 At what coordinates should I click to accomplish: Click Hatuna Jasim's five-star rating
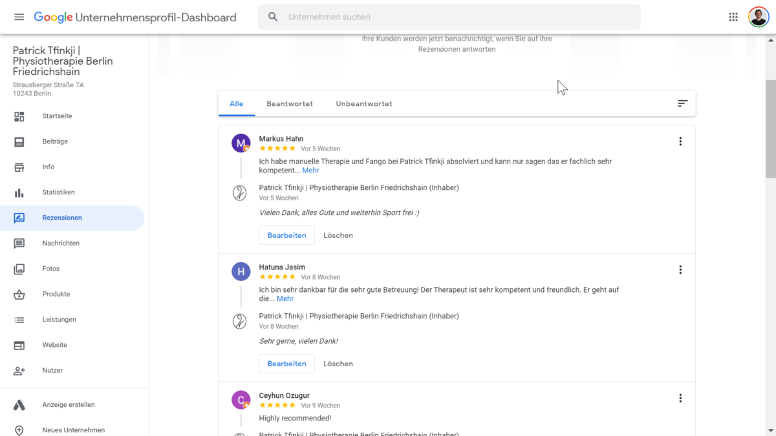click(277, 278)
